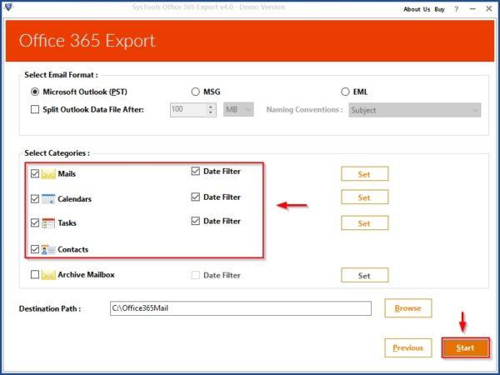
Task: Enable Split Outlook Data File After
Action: [35, 109]
